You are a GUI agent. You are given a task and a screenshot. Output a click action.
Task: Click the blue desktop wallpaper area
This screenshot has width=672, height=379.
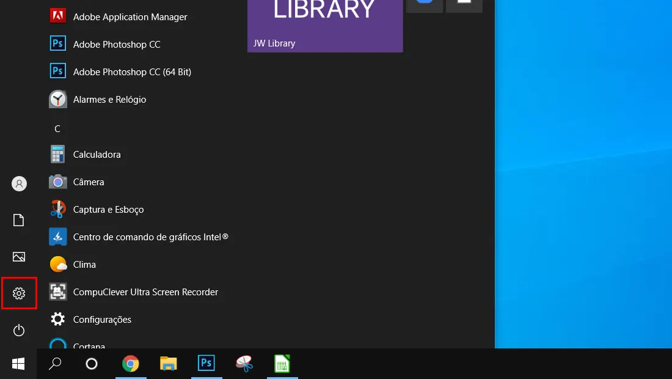[583, 174]
